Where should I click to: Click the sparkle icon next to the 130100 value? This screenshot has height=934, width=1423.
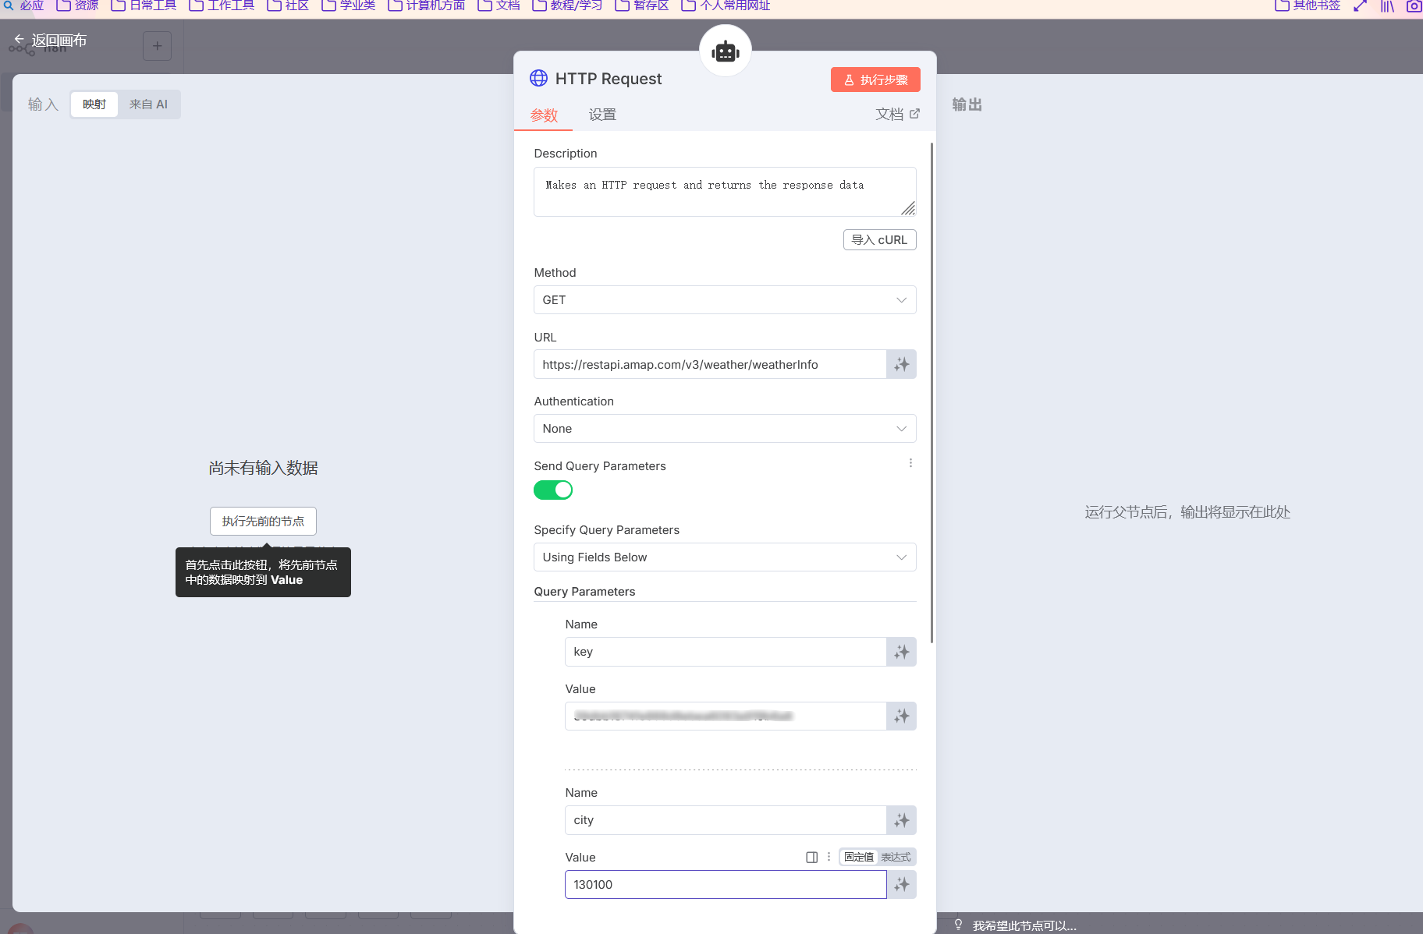(x=901, y=885)
